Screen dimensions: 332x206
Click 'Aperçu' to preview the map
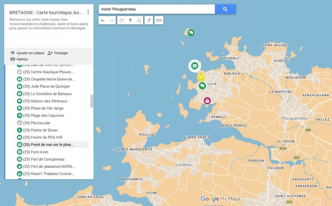tap(19, 59)
